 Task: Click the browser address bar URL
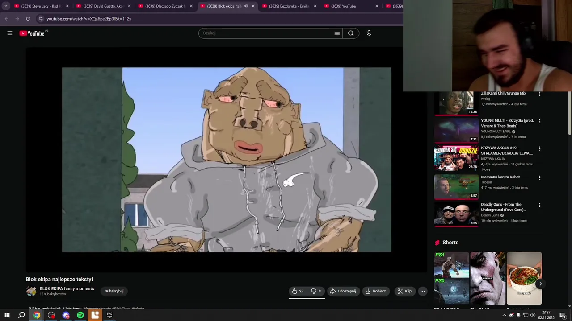coord(88,19)
